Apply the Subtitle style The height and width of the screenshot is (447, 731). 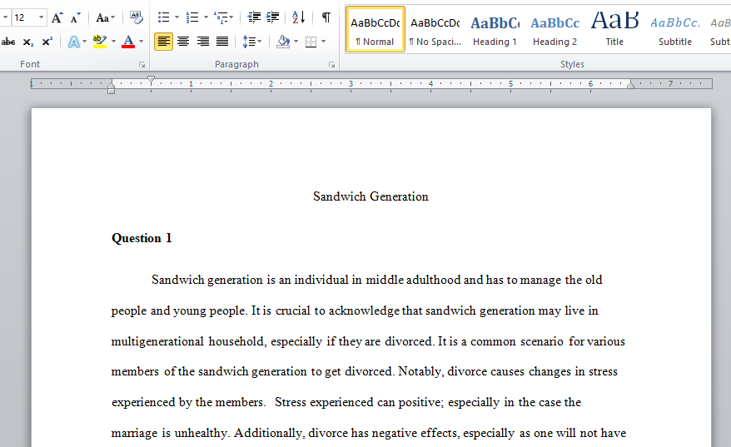tap(674, 29)
